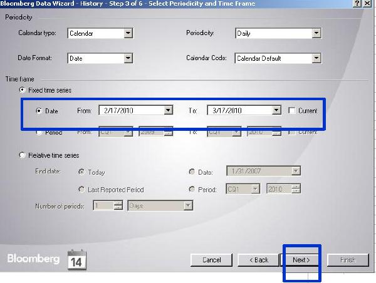Click the Bloomberg calendar icon showing 14
This screenshot has width=376, height=283.
[x=76, y=260]
